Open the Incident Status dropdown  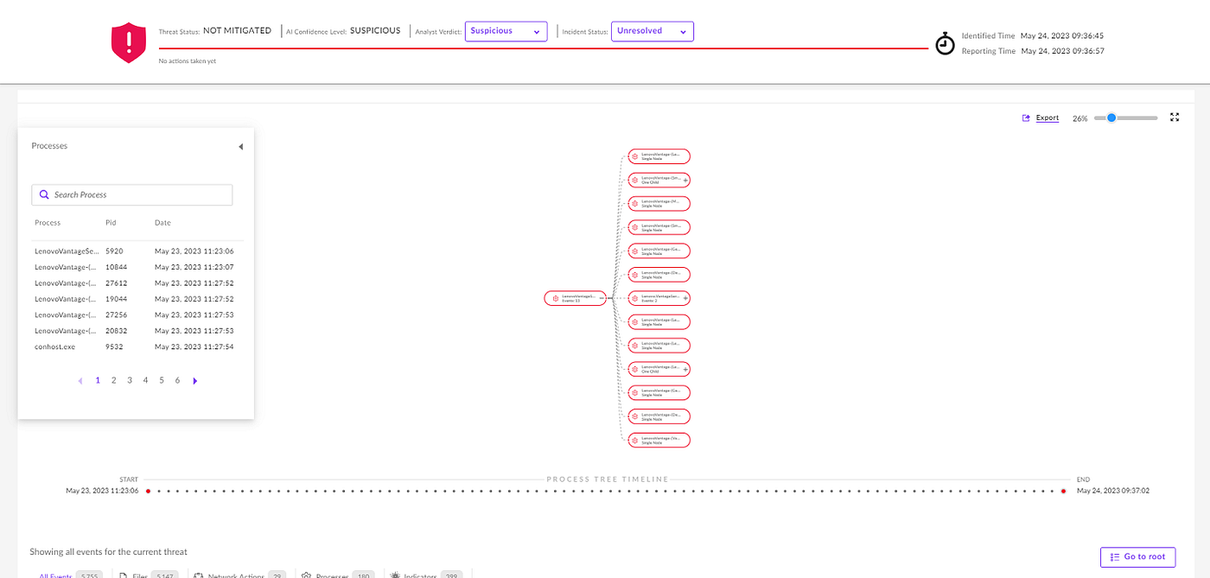(x=653, y=31)
